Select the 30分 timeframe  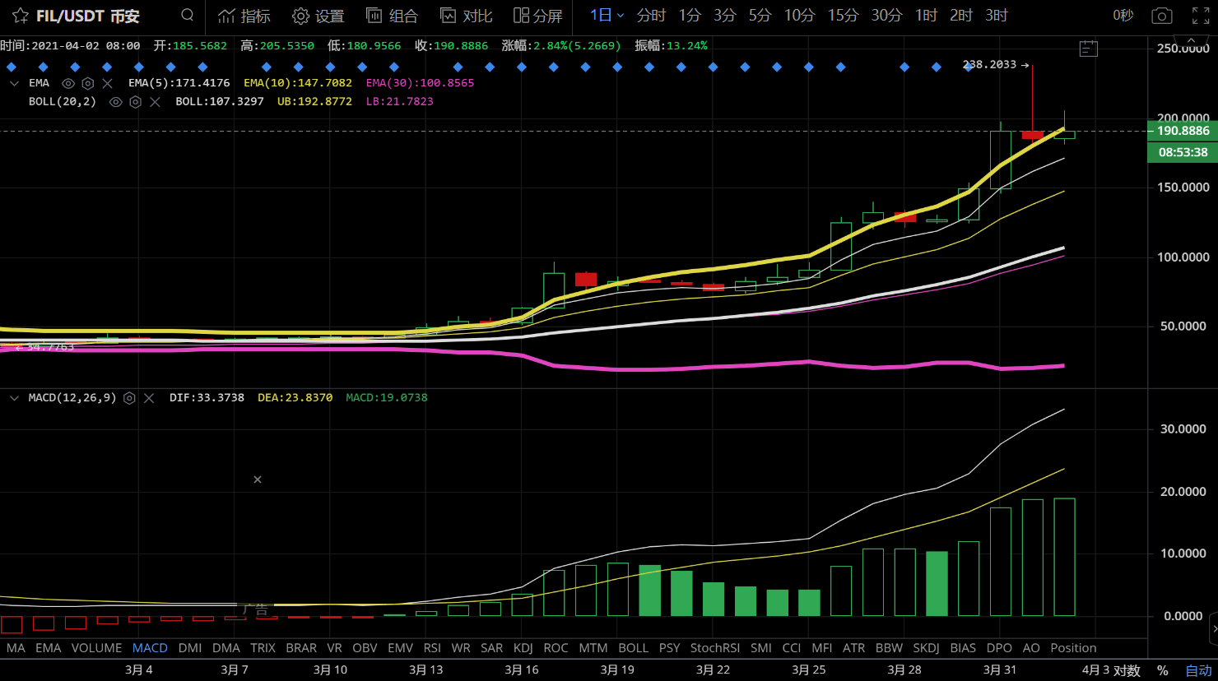pos(887,16)
